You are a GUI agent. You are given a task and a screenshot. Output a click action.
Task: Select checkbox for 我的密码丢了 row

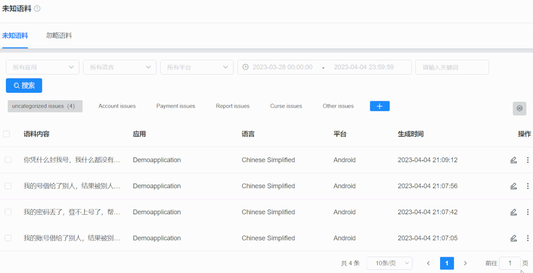click(x=8, y=212)
